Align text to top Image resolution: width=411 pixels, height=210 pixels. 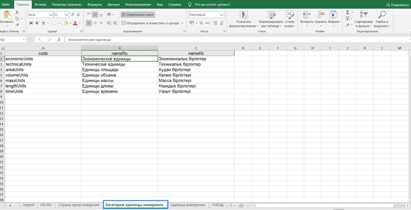(89, 15)
